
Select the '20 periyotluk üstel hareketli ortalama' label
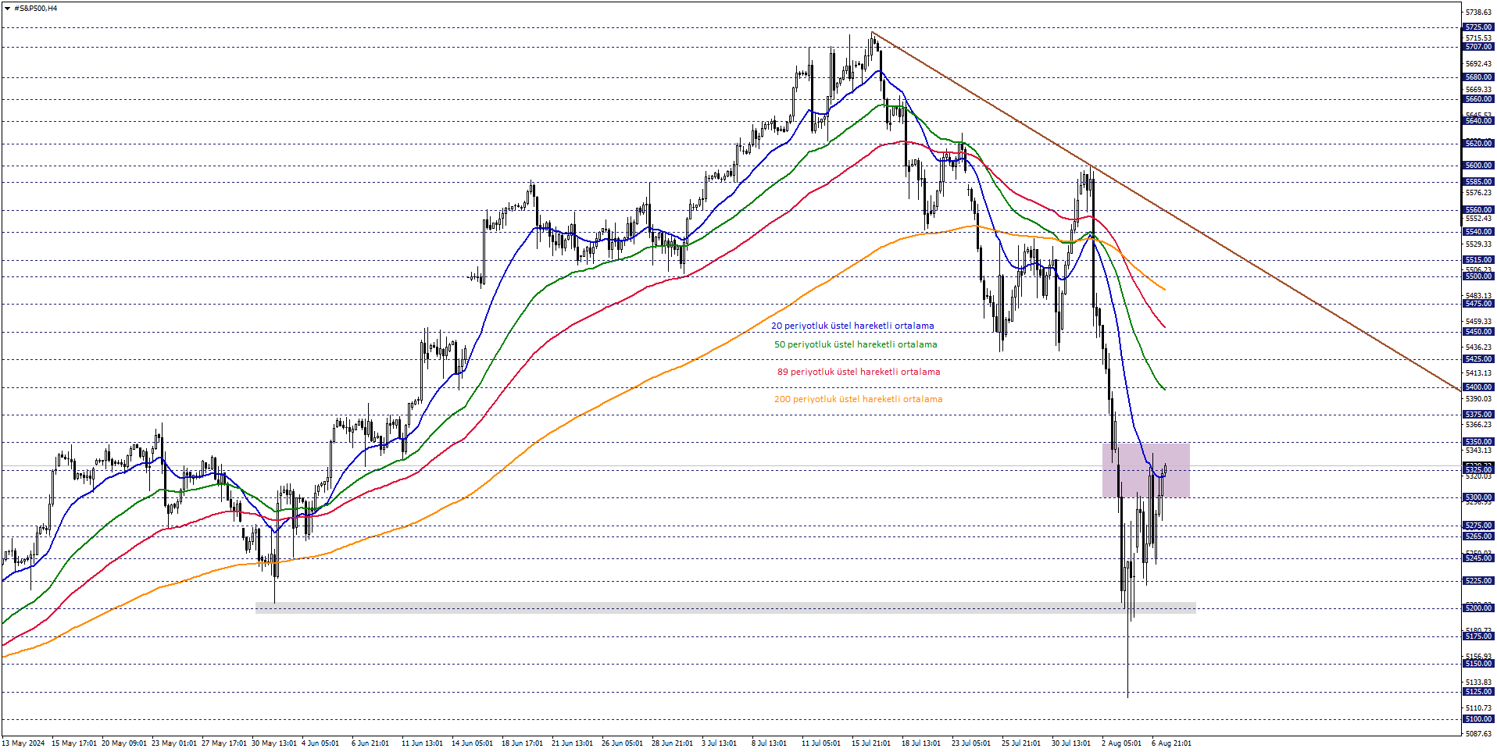852,326
